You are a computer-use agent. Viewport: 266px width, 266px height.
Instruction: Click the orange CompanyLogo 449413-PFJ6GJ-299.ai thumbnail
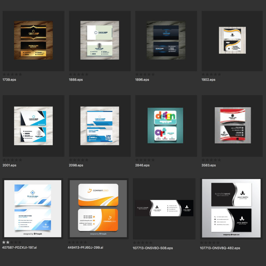coord(98,209)
